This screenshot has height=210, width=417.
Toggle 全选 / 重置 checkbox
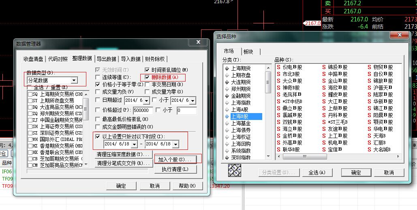click(x=30, y=87)
